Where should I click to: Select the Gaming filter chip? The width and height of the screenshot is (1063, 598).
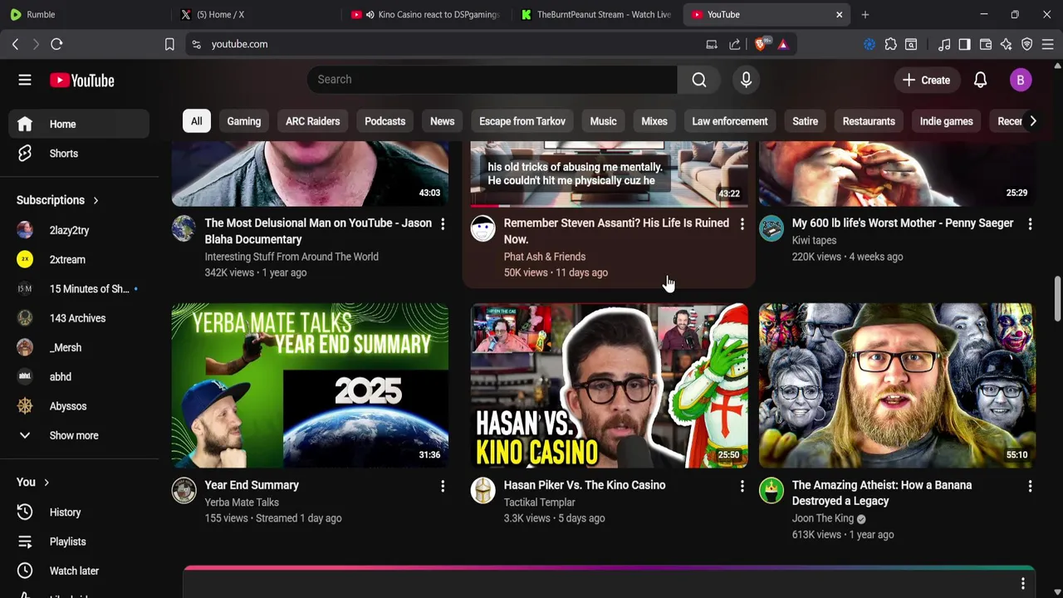click(244, 121)
